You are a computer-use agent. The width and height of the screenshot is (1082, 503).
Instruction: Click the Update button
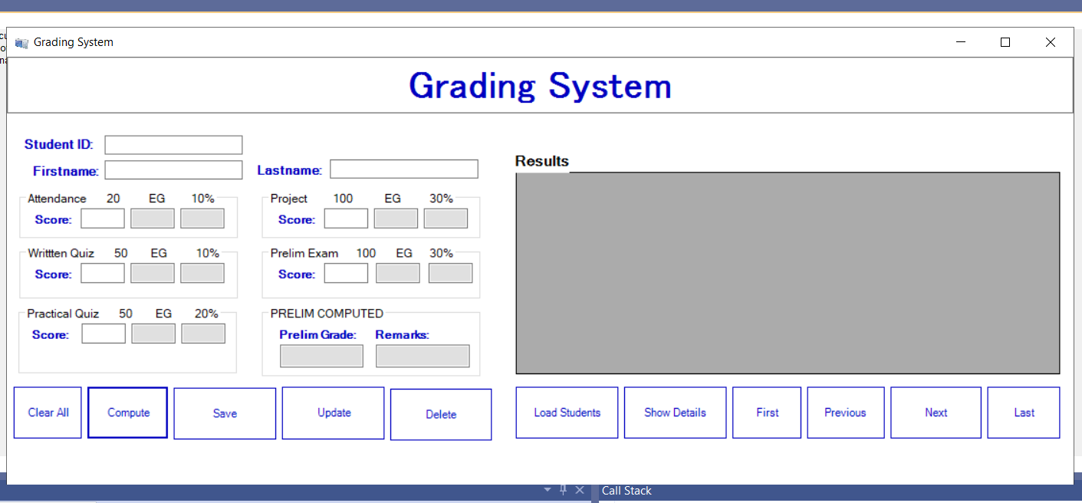coord(334,413)
